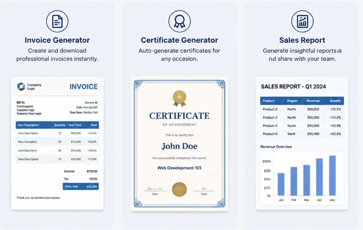363x230 pixels.
Task: Click the Tax label in invoice
Action: tap(66, 179)
